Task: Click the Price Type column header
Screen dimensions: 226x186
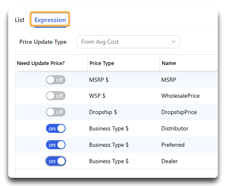Action: [102, 63]
